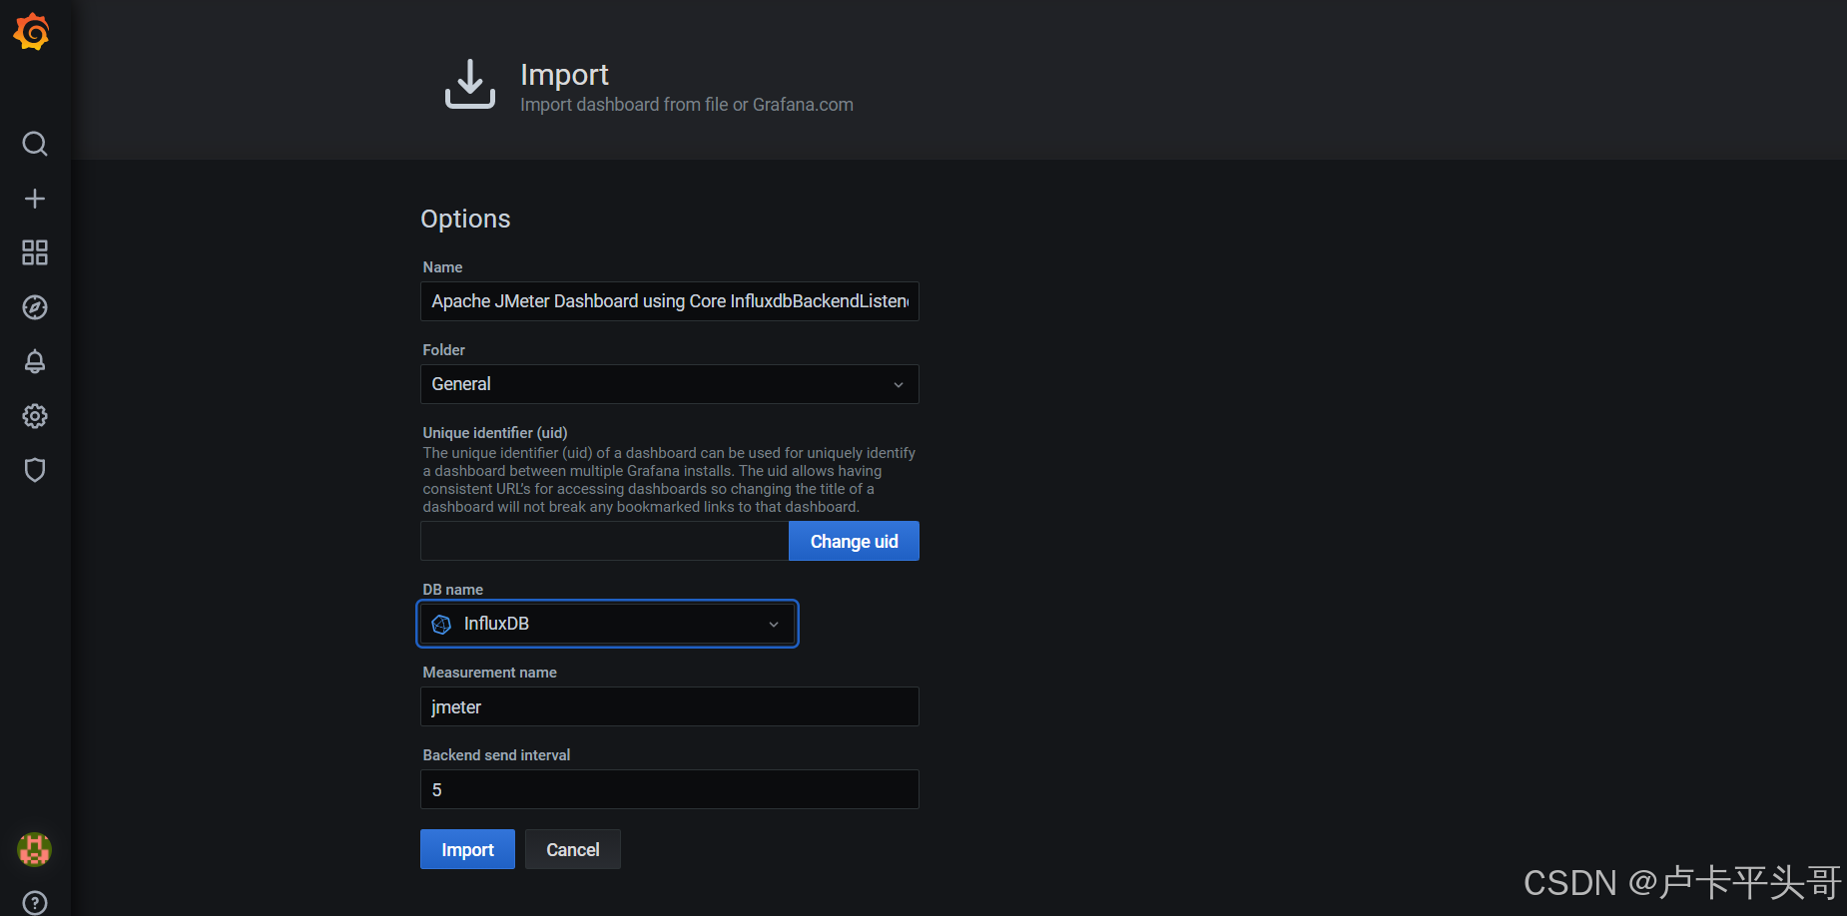Click the Options section heading
This screenshot has width=1847, height=916.
465,219
